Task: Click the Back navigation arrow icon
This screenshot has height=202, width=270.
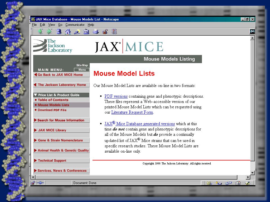Action: (x=40, y=31)
